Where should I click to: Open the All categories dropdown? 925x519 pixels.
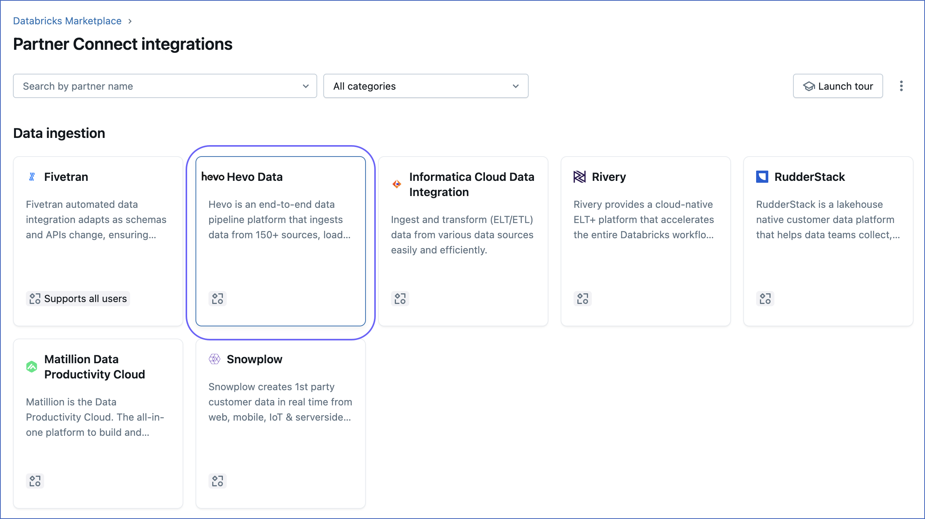(426, 86)
